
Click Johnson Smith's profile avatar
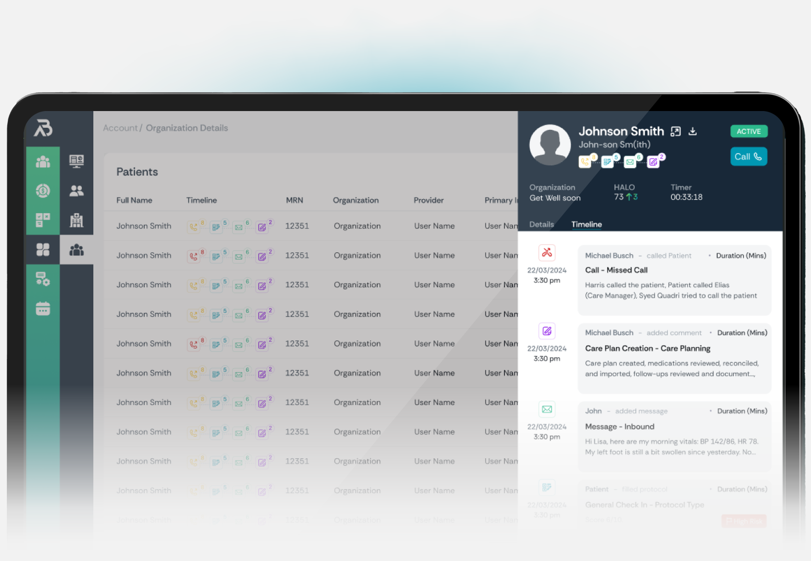[550, 144]
